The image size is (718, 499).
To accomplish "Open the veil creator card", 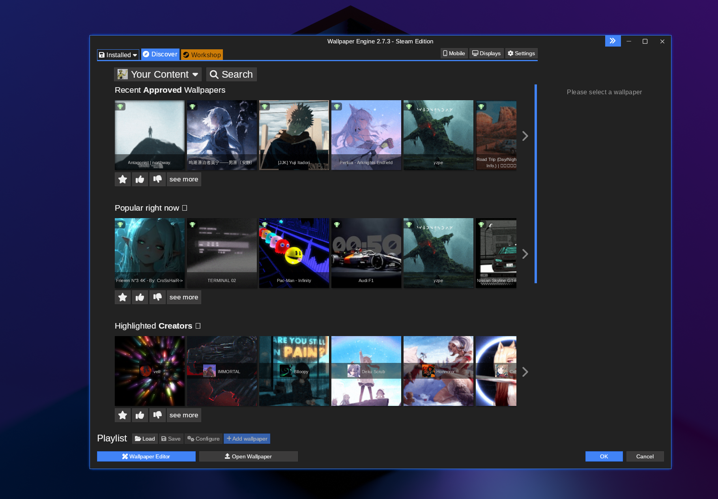I will pos(150,371).
